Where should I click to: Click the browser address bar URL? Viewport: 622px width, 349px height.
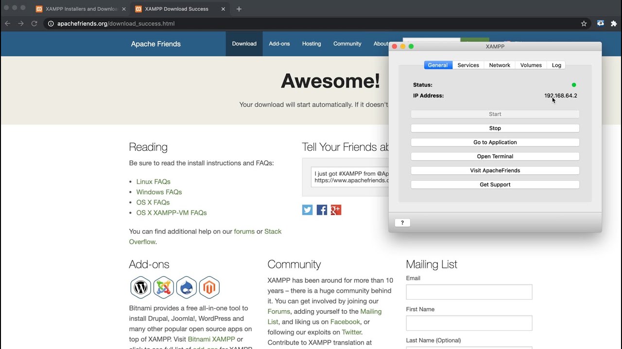pyautogui.click(x=116, y=23)
